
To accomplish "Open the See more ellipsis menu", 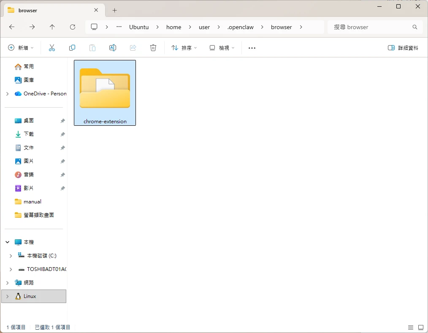I will pyautogui.click(x=252, y=48).
